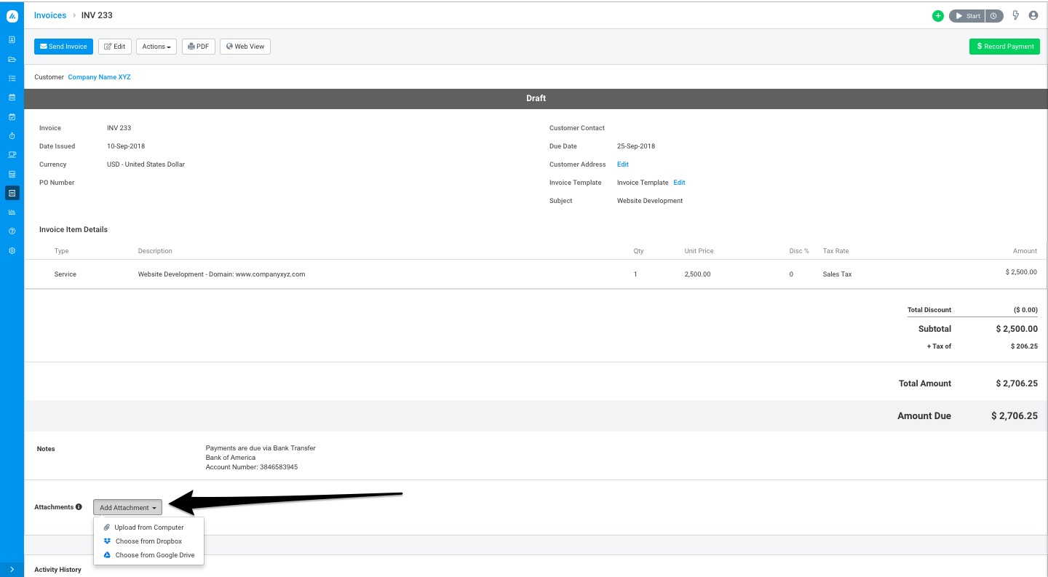Click the Record Payment button

click(1004, 47)
